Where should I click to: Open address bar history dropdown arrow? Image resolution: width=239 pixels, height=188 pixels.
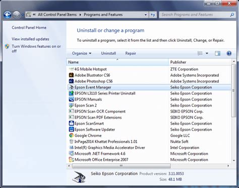point(146,15)
